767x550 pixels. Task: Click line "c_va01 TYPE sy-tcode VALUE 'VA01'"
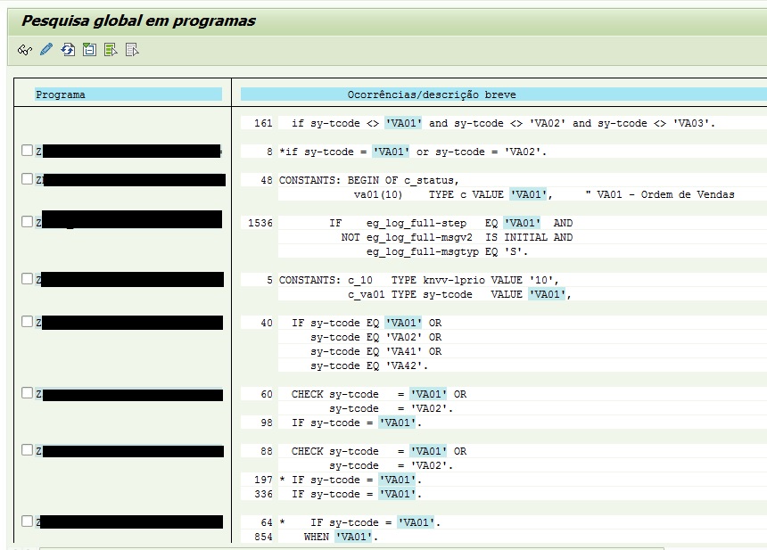[x=459, y=294]
